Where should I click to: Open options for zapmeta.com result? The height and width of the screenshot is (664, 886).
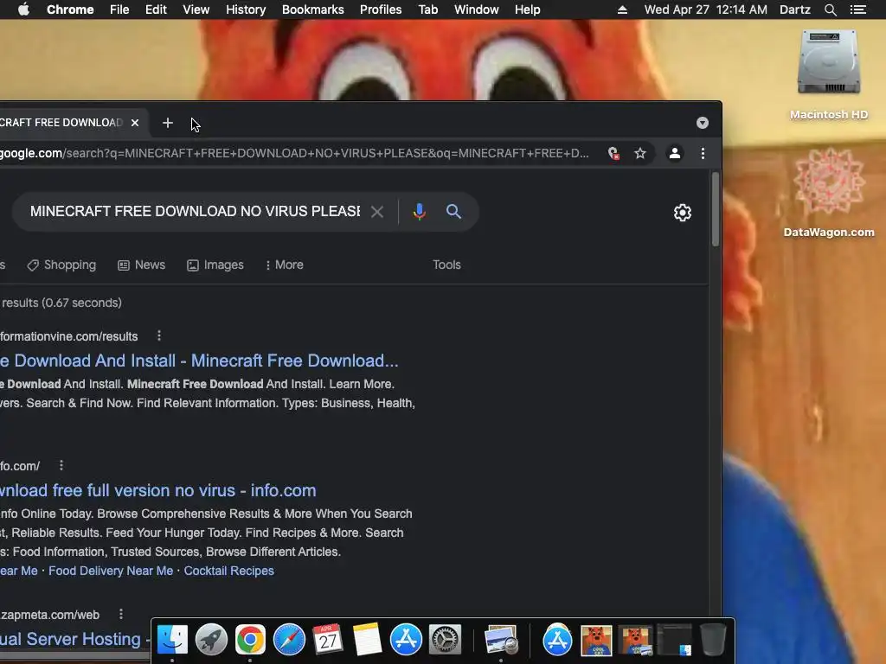click(x=120, y=614)
